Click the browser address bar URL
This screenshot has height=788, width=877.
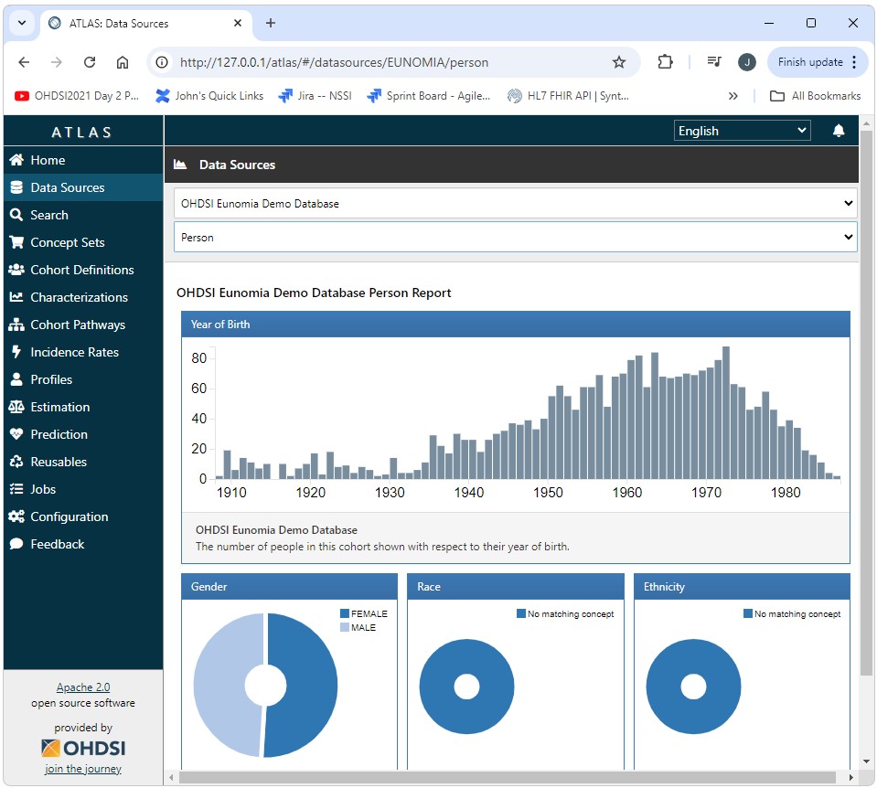334,62
